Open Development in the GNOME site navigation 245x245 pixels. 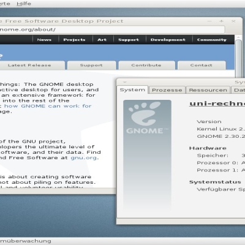point(168,40)
